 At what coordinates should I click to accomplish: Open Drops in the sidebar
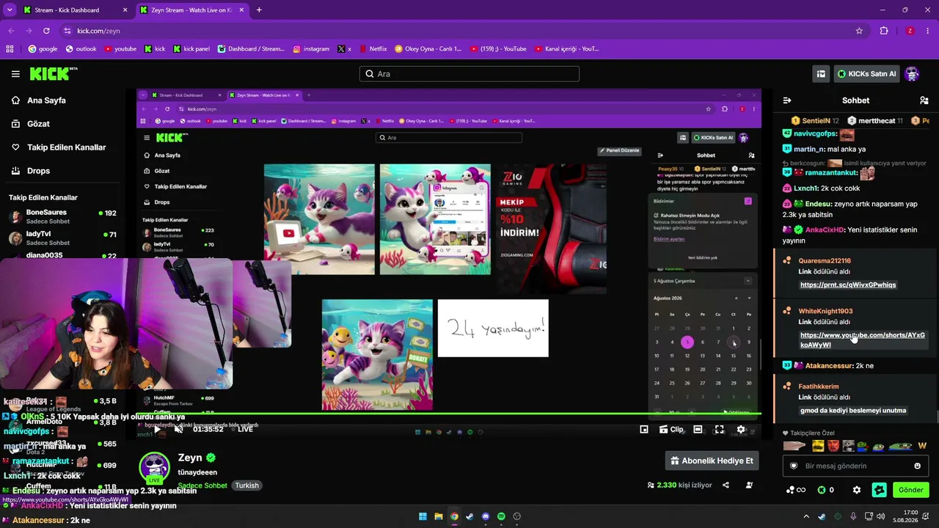point(38,171)
